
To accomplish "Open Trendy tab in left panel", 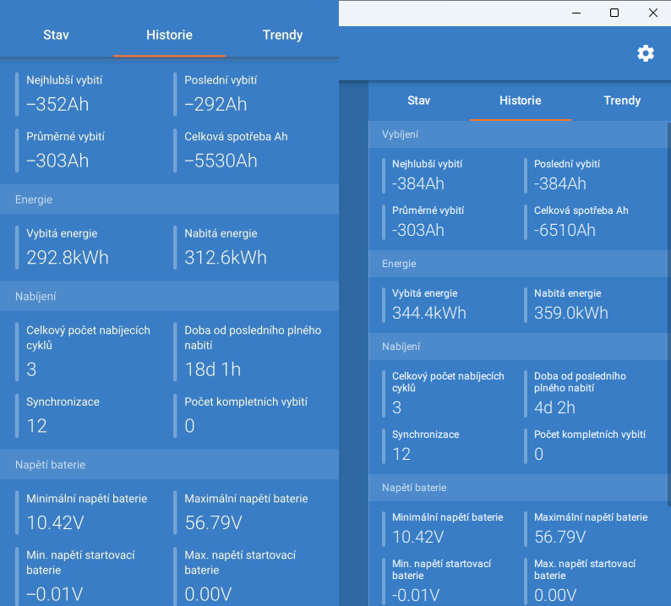I will (282, 35).
